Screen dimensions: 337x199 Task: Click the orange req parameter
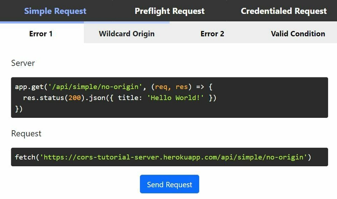pos(161,87)
